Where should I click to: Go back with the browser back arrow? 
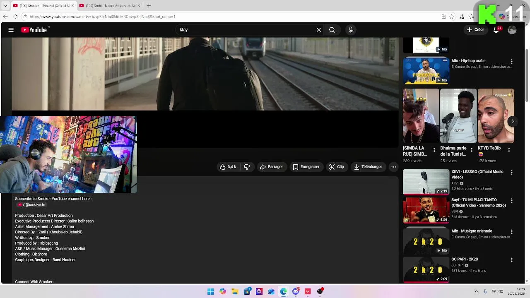[x=5, y=17]
